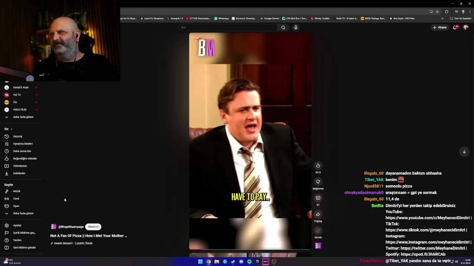Open sweet dessert · Lunatic Souls sound link
The height and width of the screenshot is (266, 474).
[73, 243]
